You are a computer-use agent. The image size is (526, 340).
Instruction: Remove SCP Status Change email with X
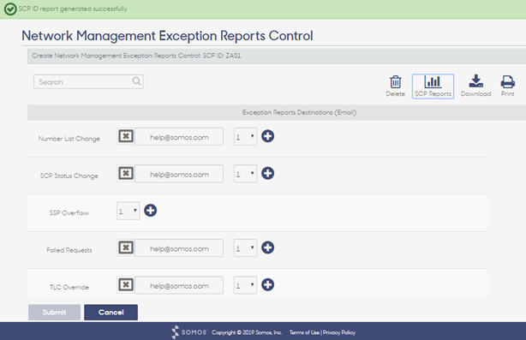(x=126, y=173)
